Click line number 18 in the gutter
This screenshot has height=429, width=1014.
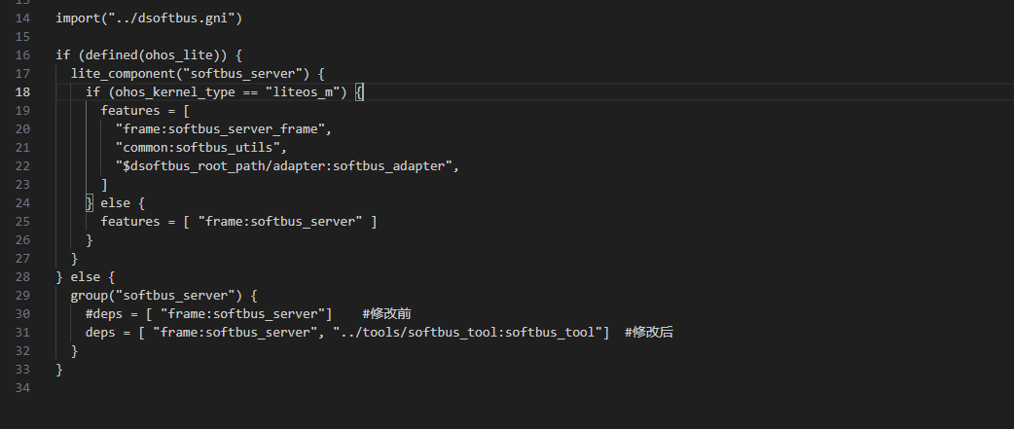click(22, 91)
